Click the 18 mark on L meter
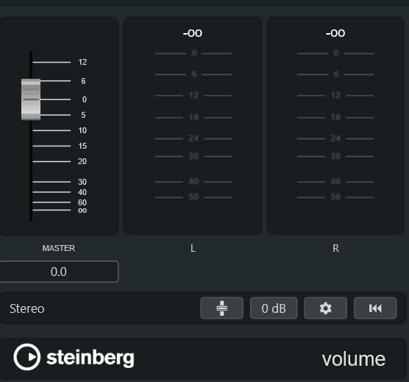Viewport: 409px width, 382px height. coord(193,118)
